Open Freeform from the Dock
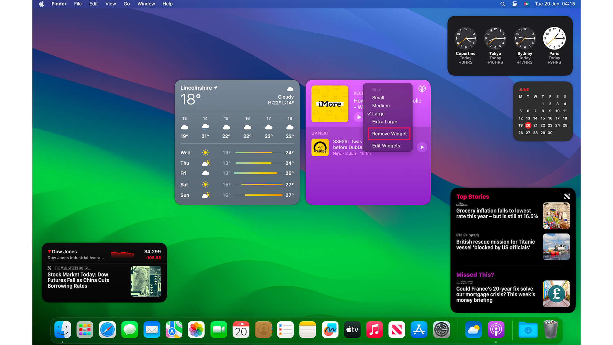The width and height of the screenshot is (613, 345). point(330,330)
